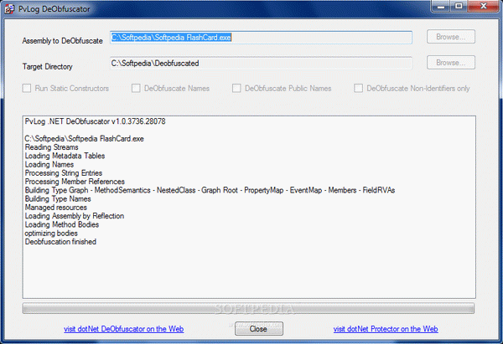Screen dimensions: 503x344
Task: Click the 'Assembly to DeObfuscate' label
Action: pos(63,41)
